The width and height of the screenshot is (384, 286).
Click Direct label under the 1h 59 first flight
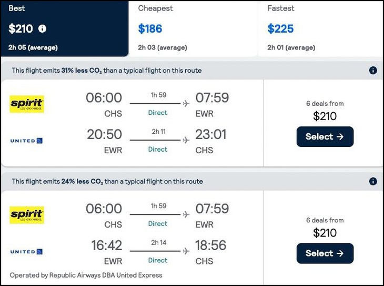point(157,113)
